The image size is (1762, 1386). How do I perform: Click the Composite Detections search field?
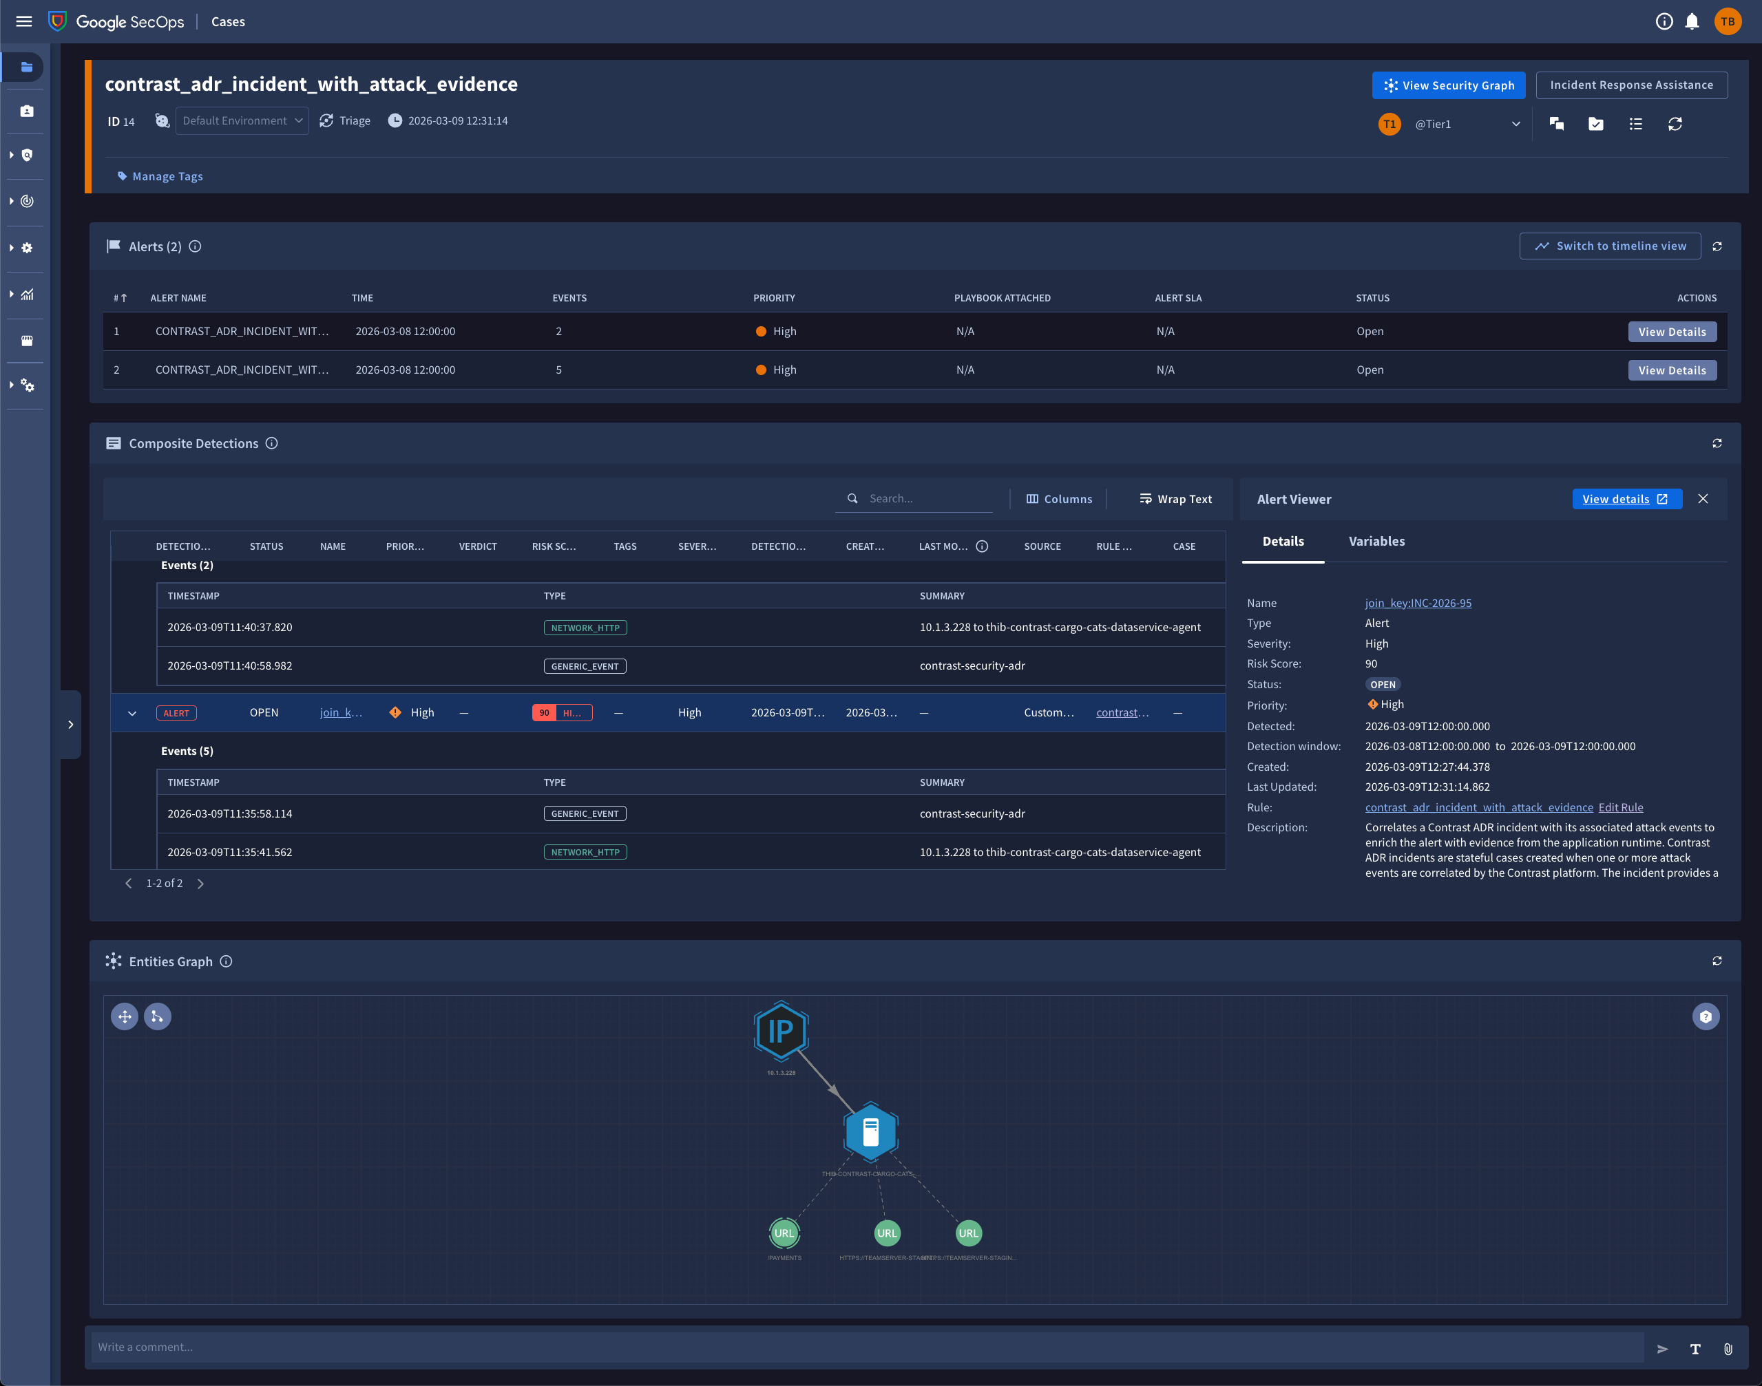click(x=914, y=499)
